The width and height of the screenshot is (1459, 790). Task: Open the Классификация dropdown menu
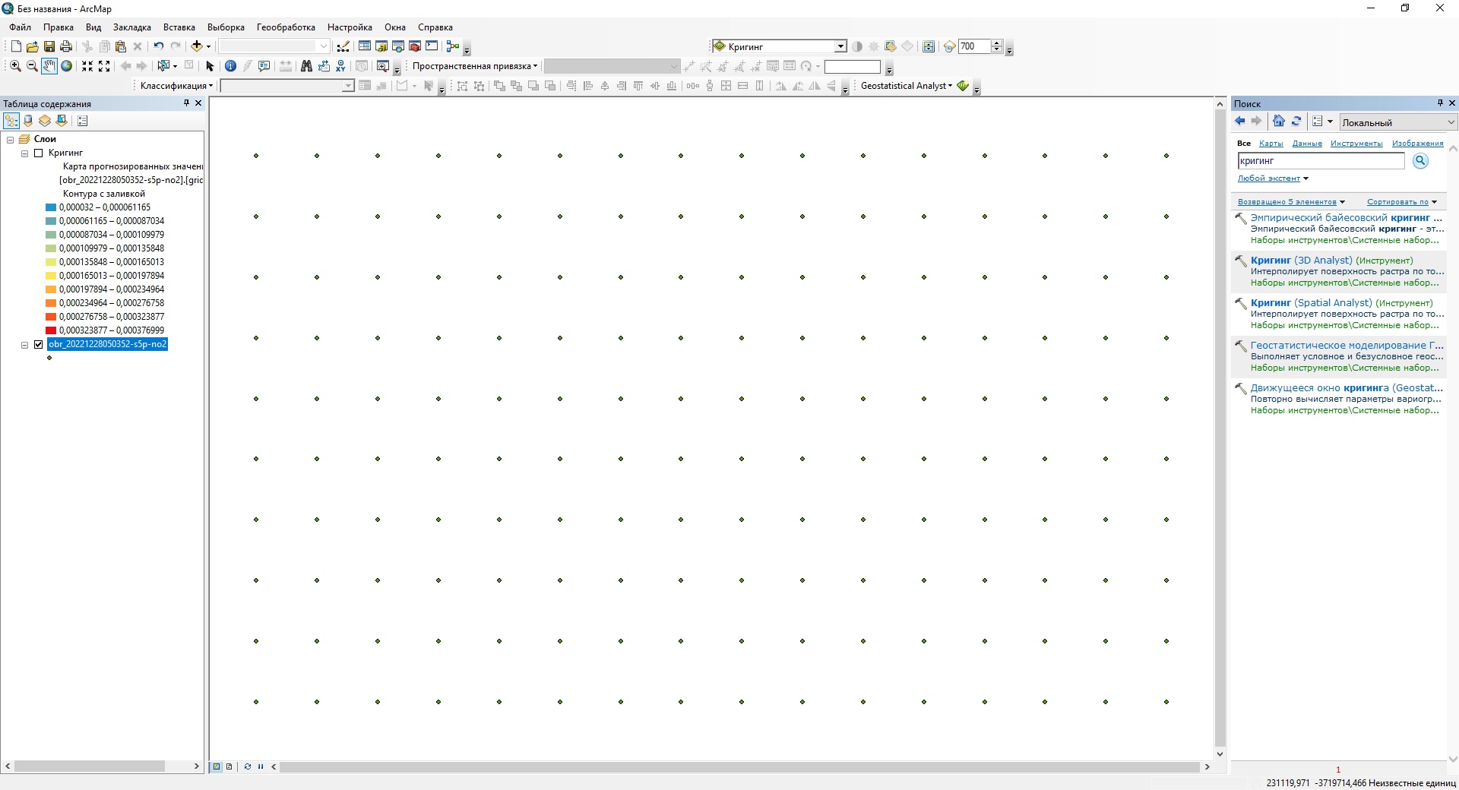[176, 86]
